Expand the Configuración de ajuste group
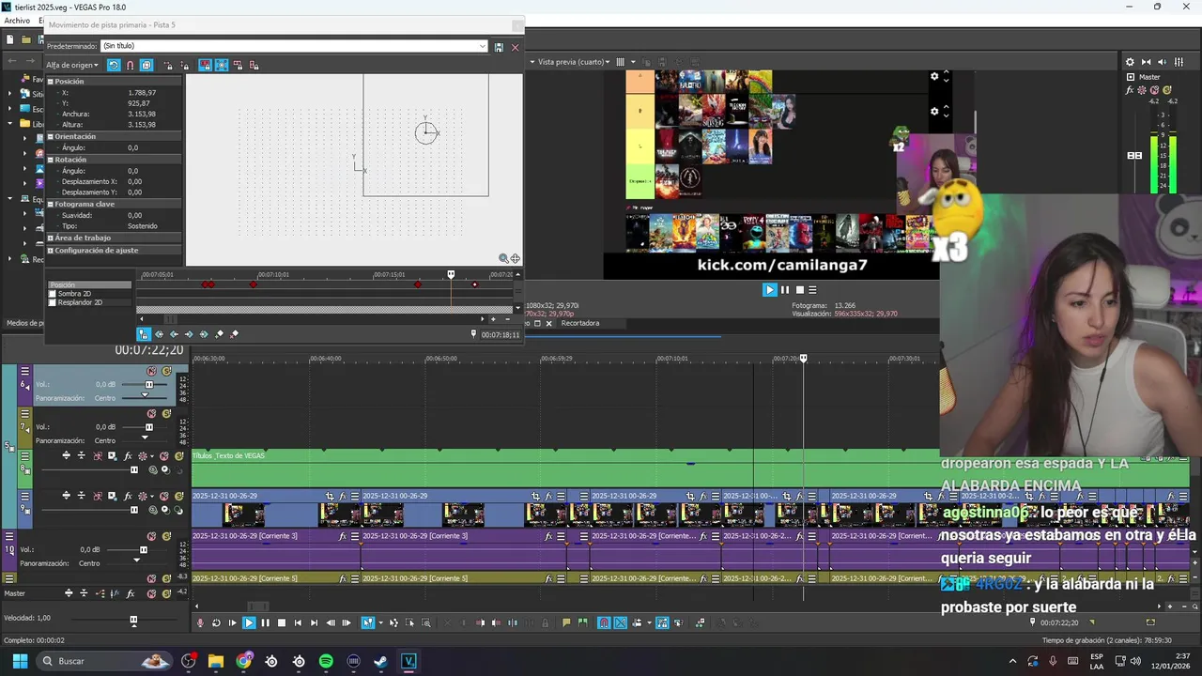Viewport: 1202px width, 676px height. pos(51,251)
